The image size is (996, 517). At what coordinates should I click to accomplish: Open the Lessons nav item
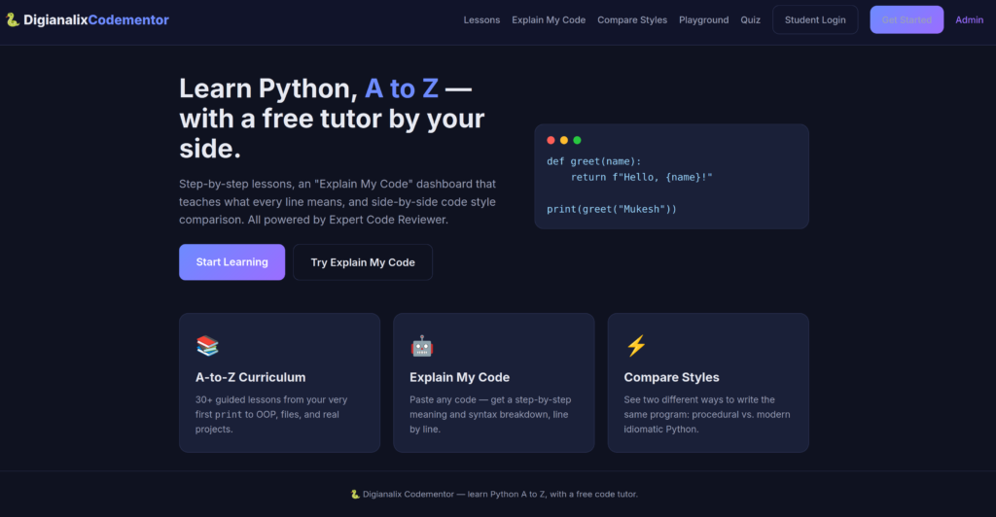(481, 19)
